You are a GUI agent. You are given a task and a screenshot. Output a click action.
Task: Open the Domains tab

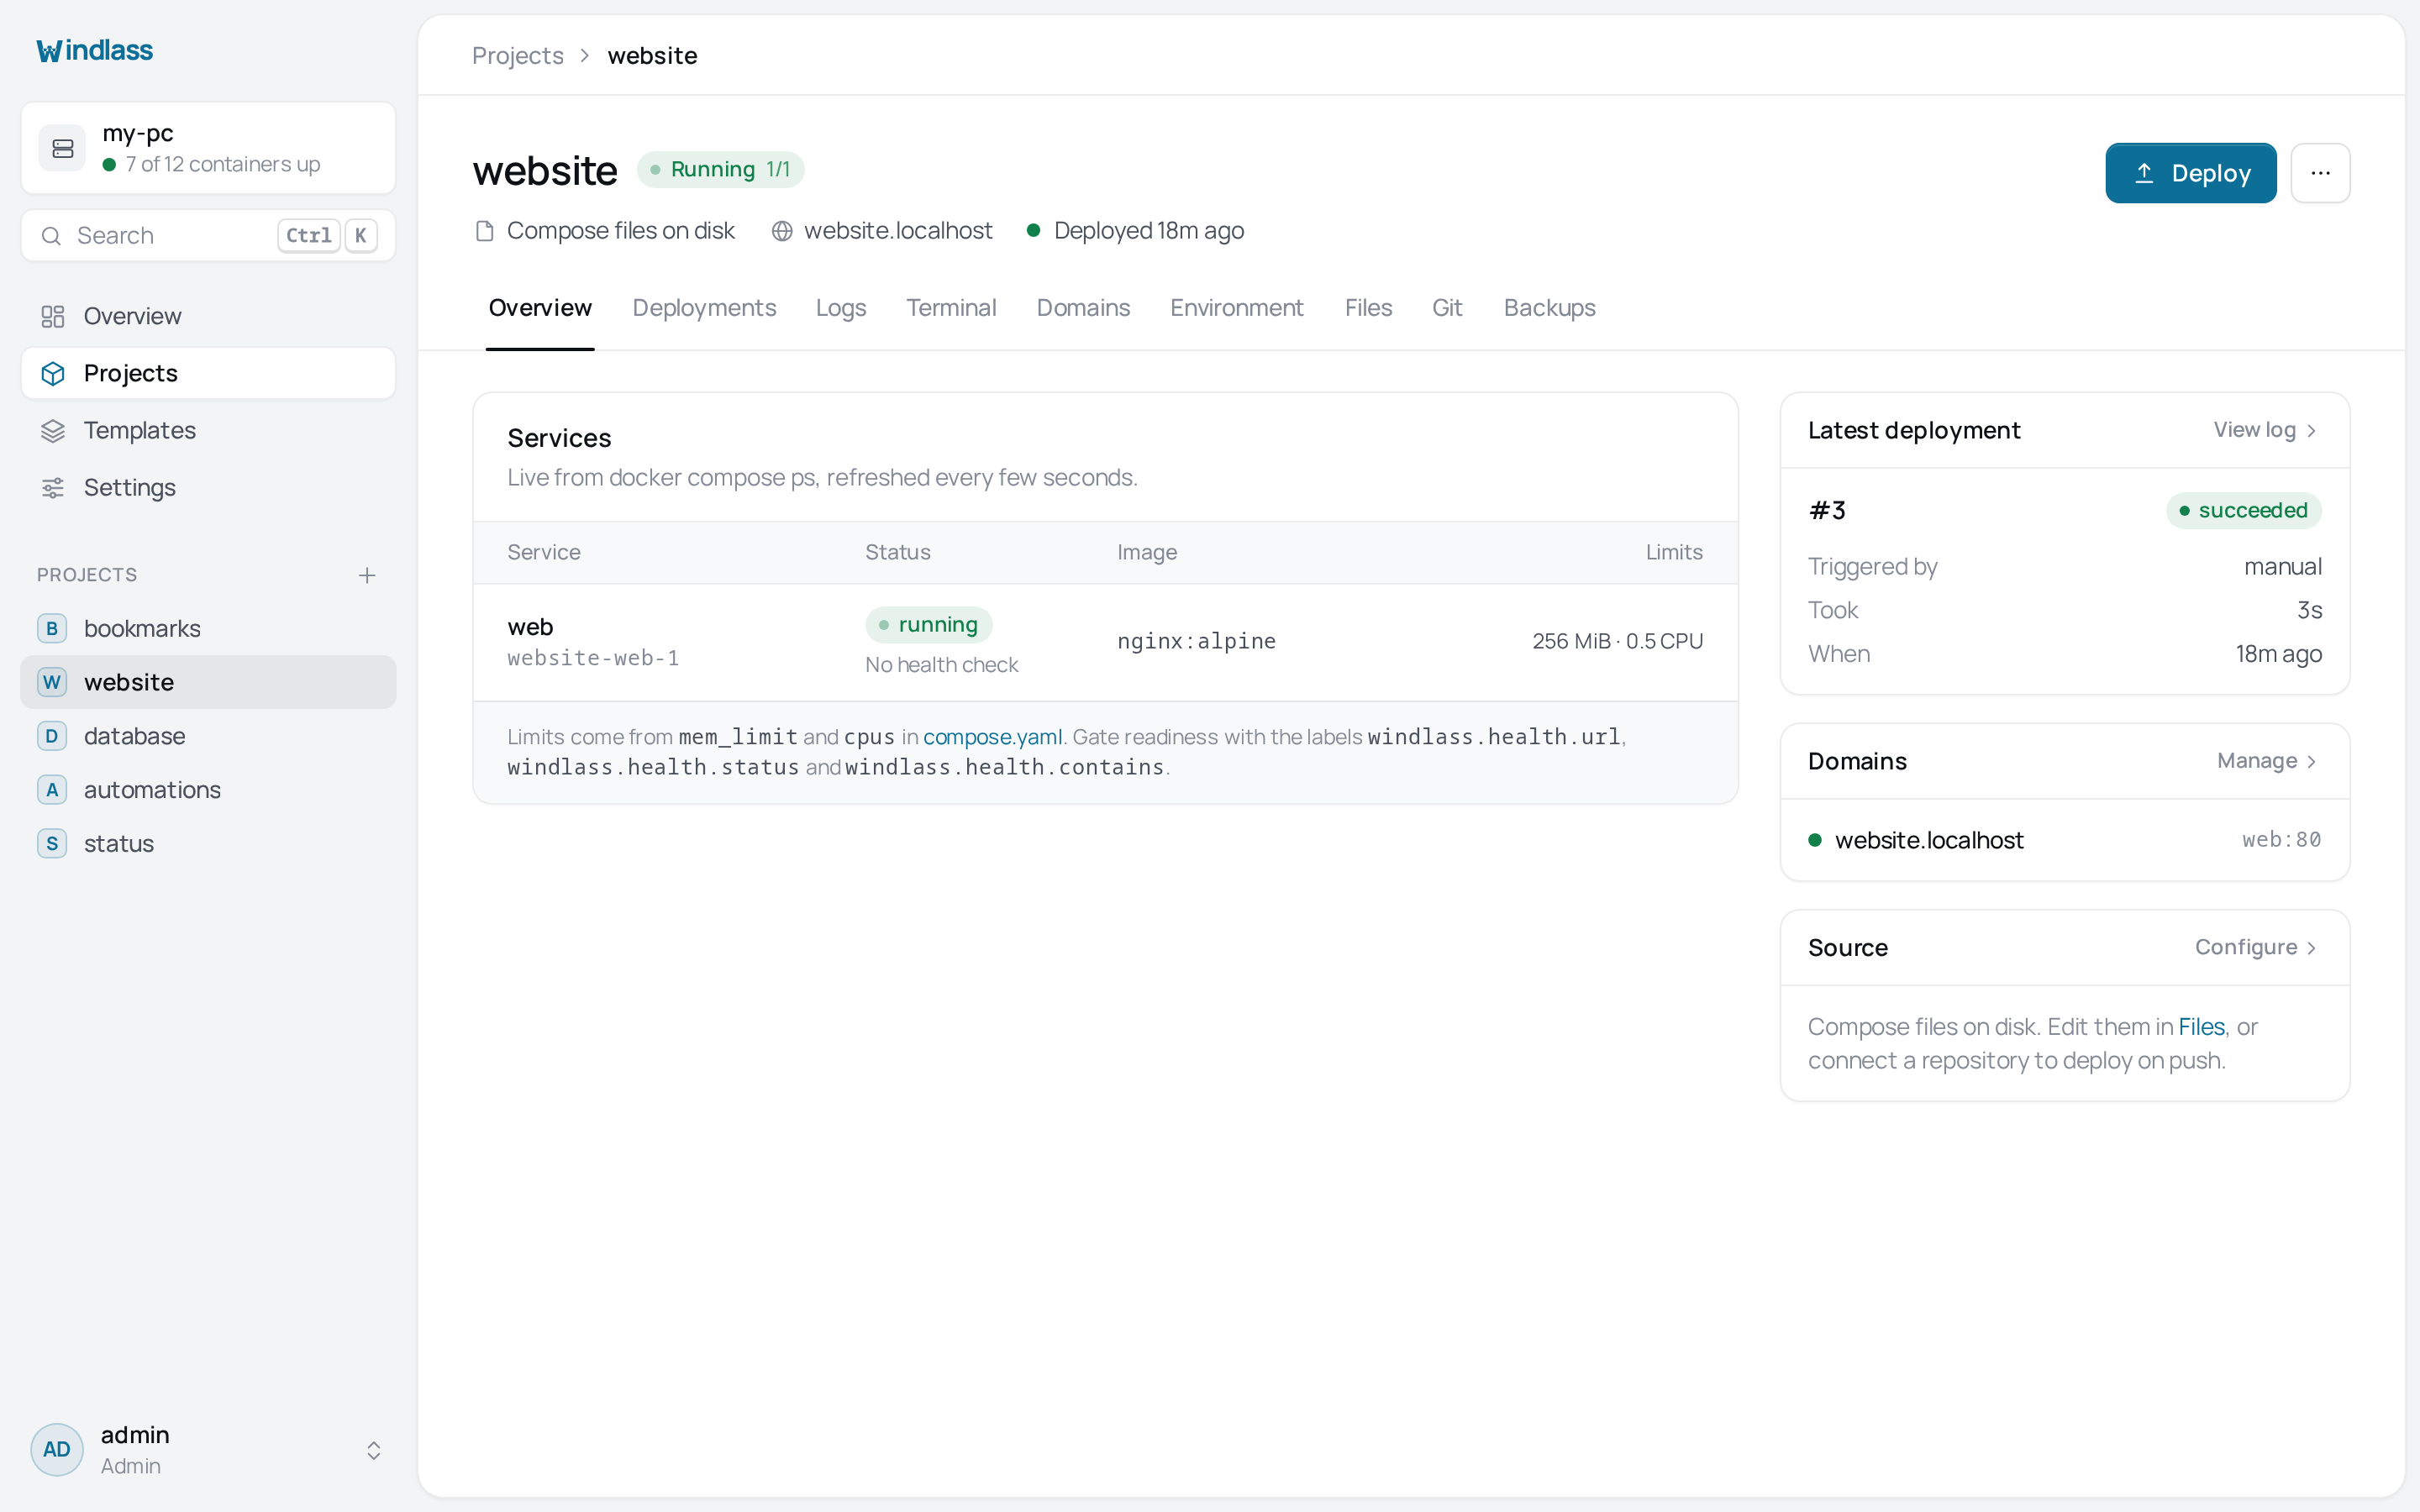point(1083,308)
